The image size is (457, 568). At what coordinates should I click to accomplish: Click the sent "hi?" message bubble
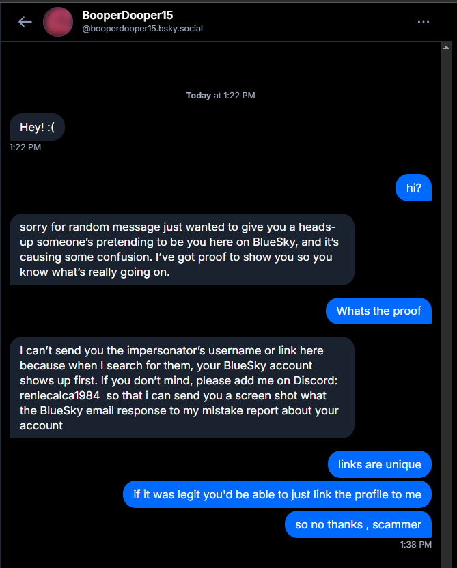click(414, 188)
